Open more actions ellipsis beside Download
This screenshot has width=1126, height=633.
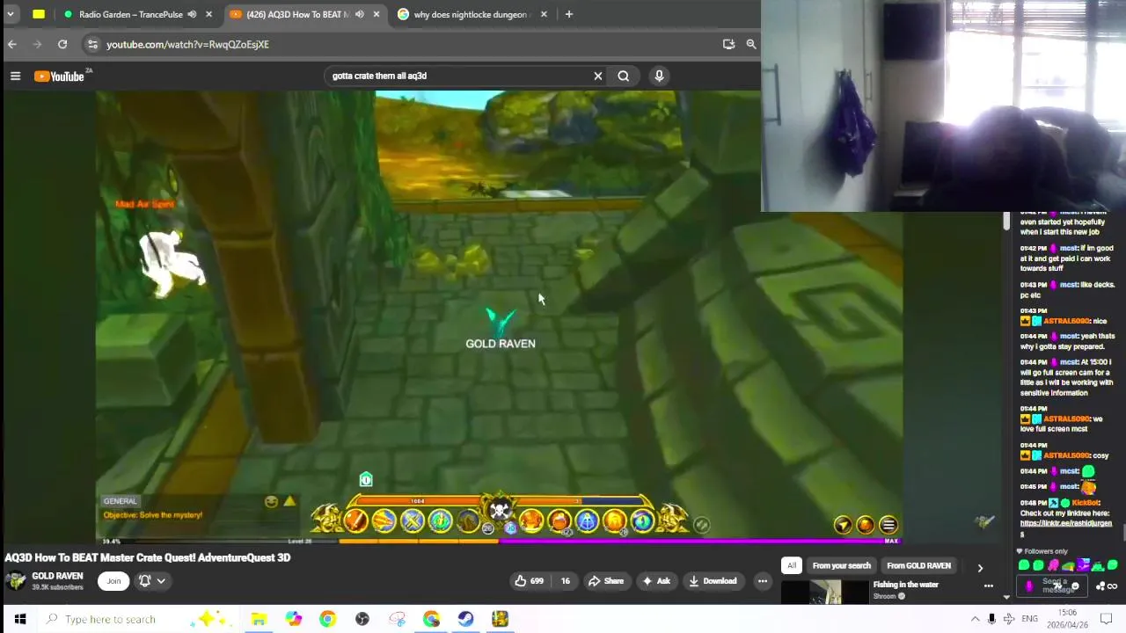(x=763, y=580)
